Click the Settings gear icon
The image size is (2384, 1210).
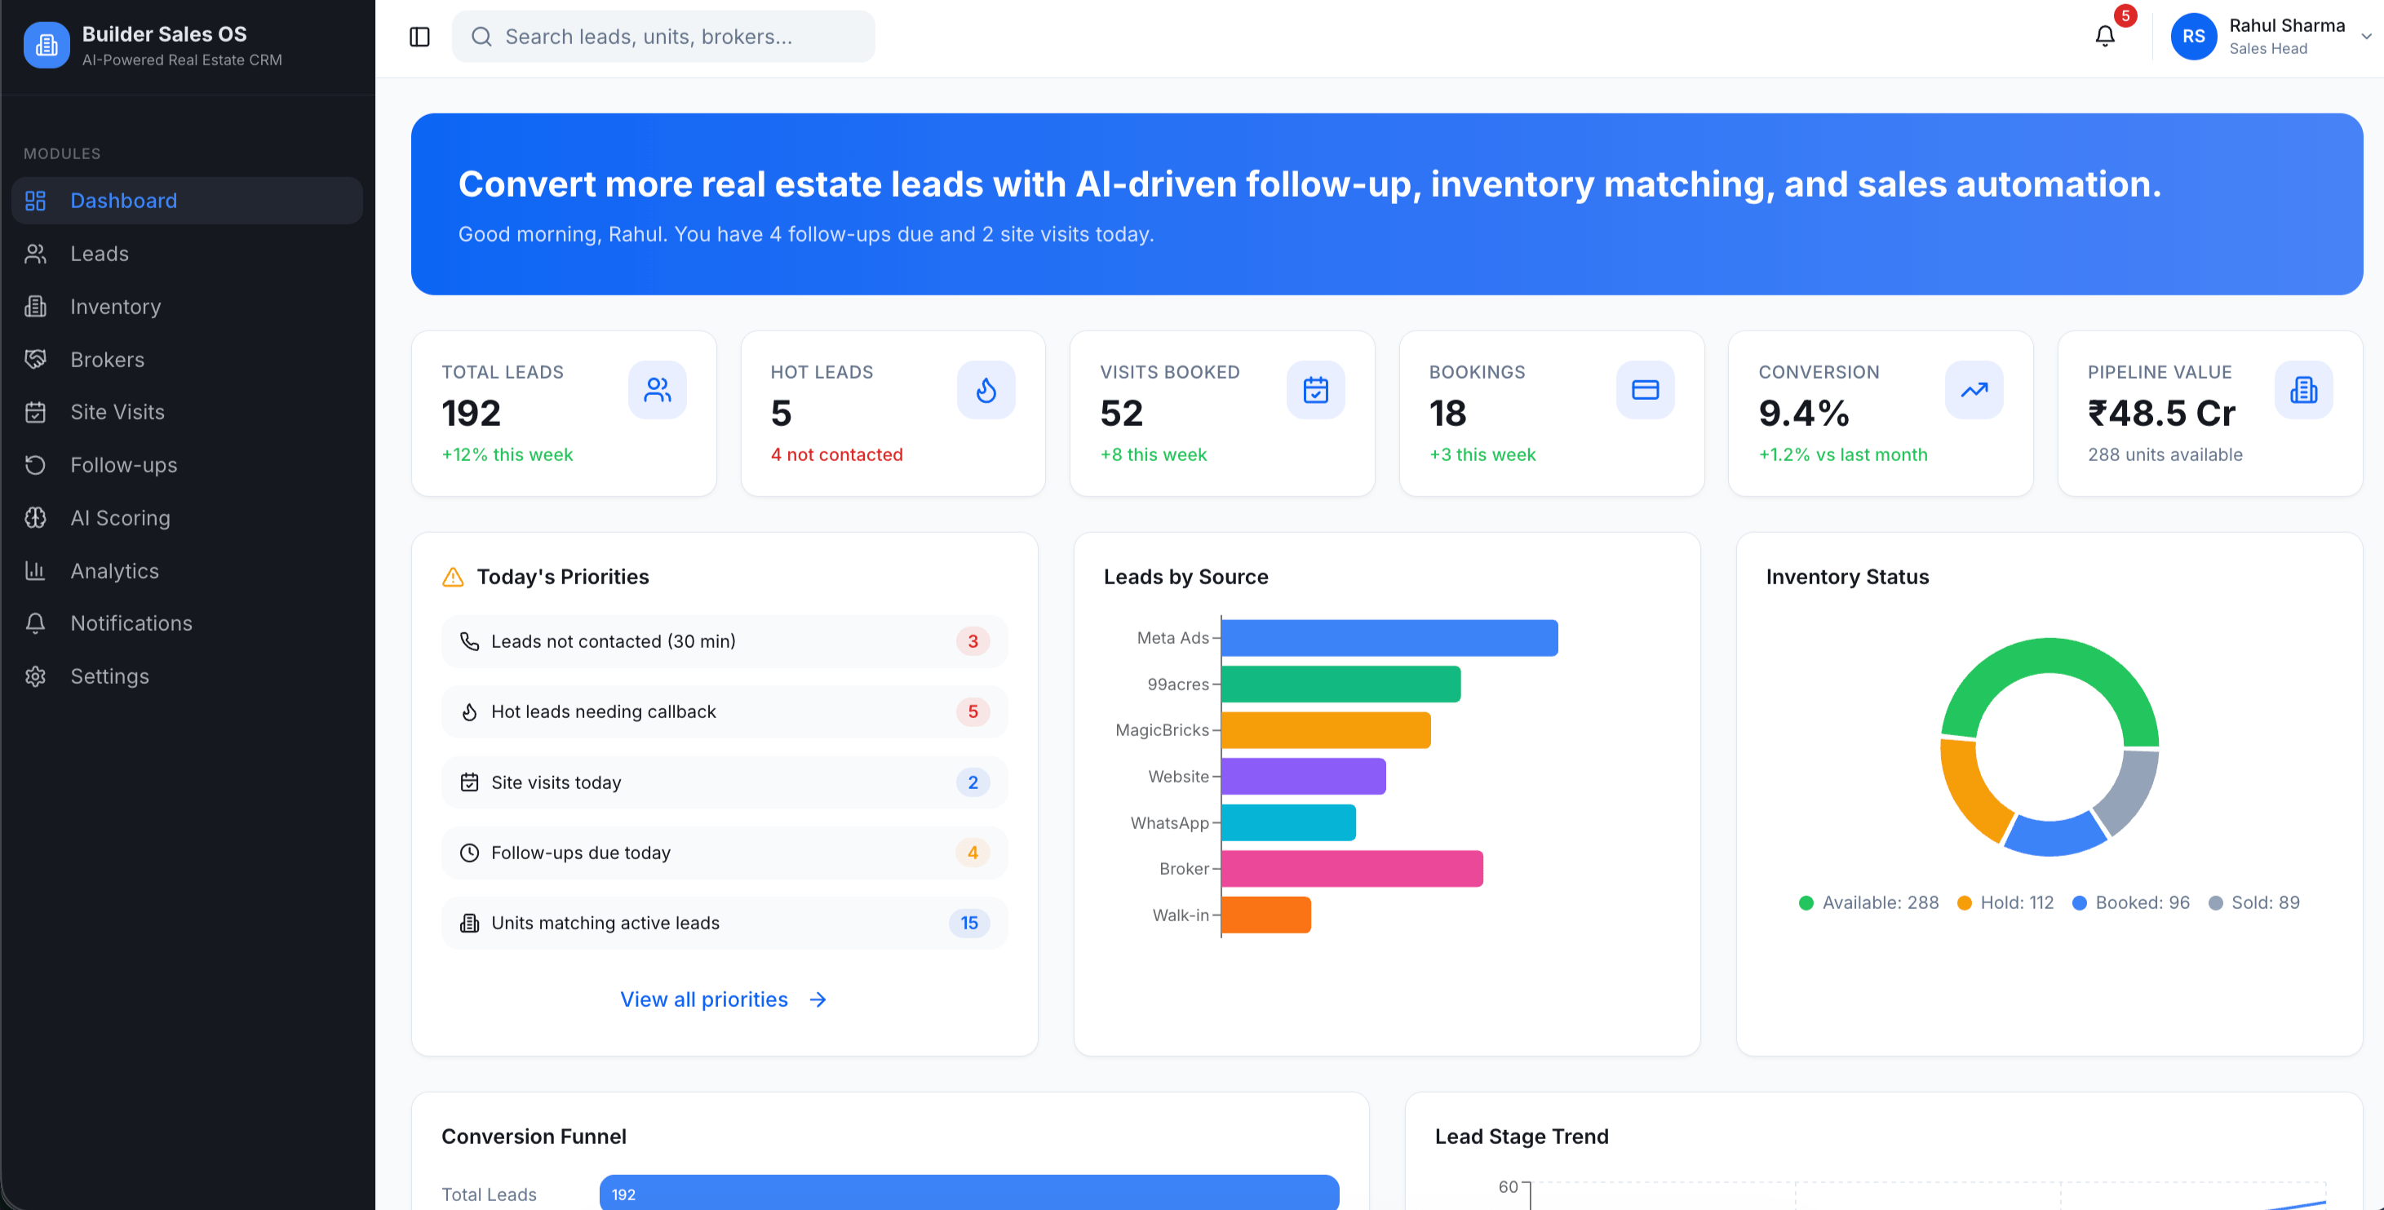coord(35,676)
